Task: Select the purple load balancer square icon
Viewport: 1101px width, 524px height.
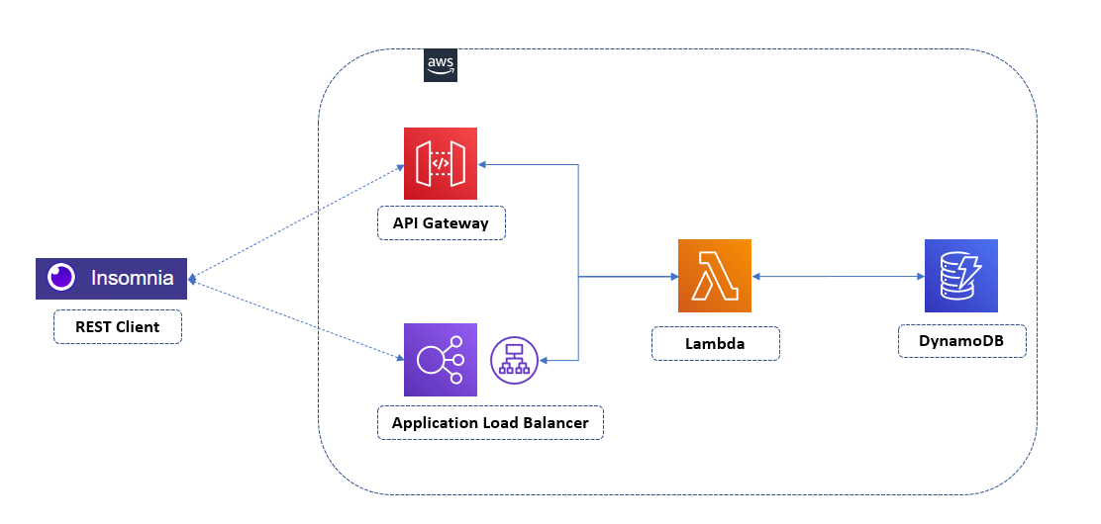Action: tap(441, 360)
